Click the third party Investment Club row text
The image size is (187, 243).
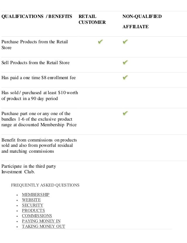click(x=28, y=169)
